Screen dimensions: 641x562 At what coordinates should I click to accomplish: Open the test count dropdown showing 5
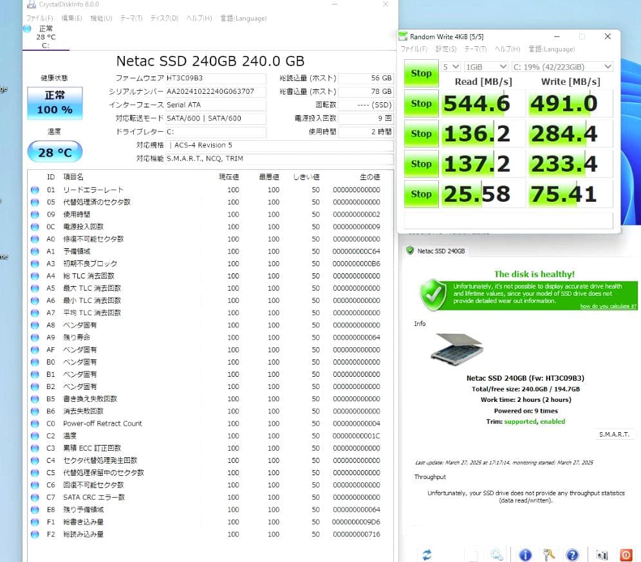(450, 67)
